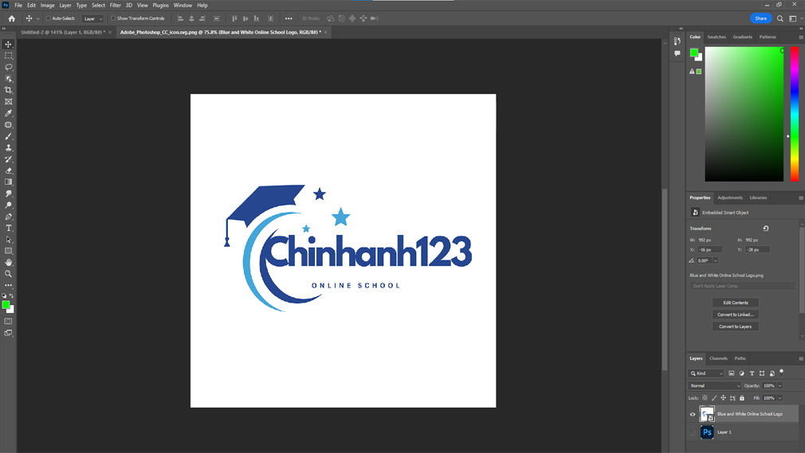Select the Gradient tool

8,182
